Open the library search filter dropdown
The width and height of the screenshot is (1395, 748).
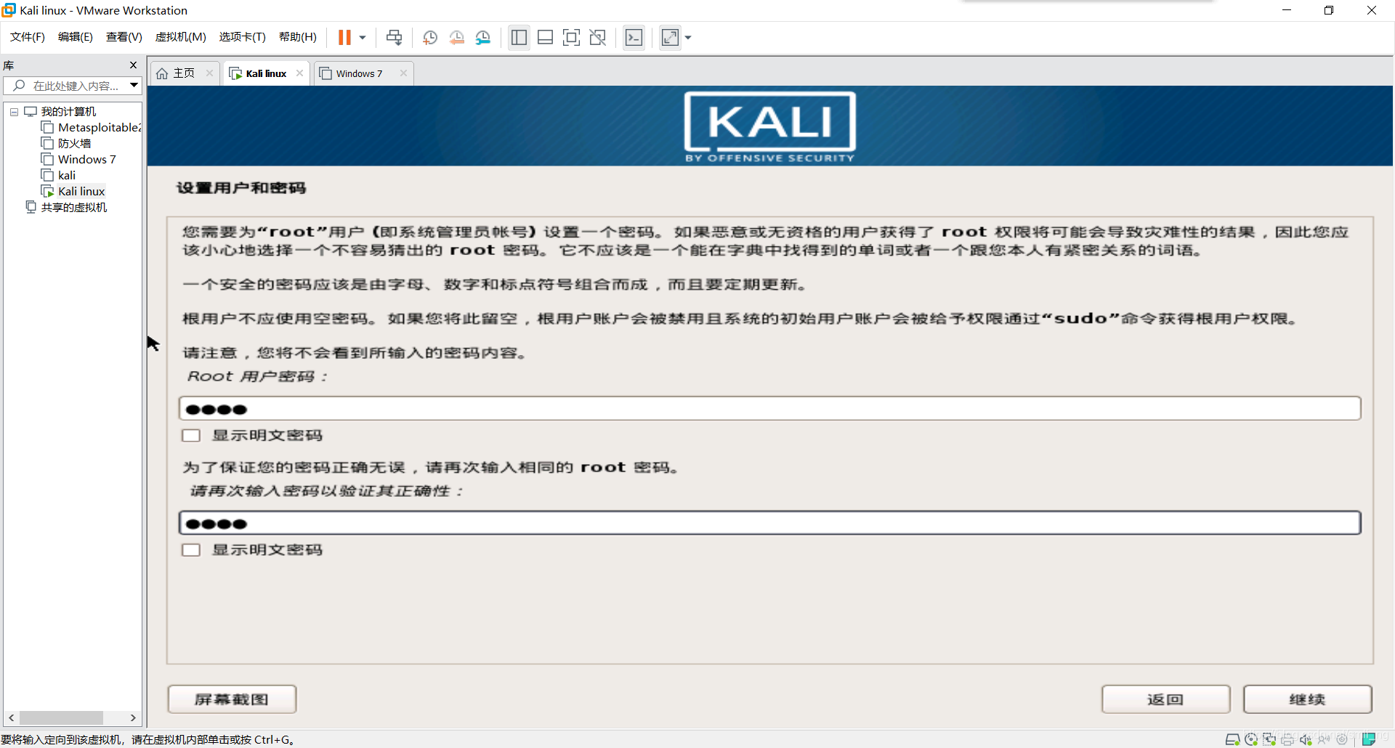pyautogui.click(x=134, y=85)
